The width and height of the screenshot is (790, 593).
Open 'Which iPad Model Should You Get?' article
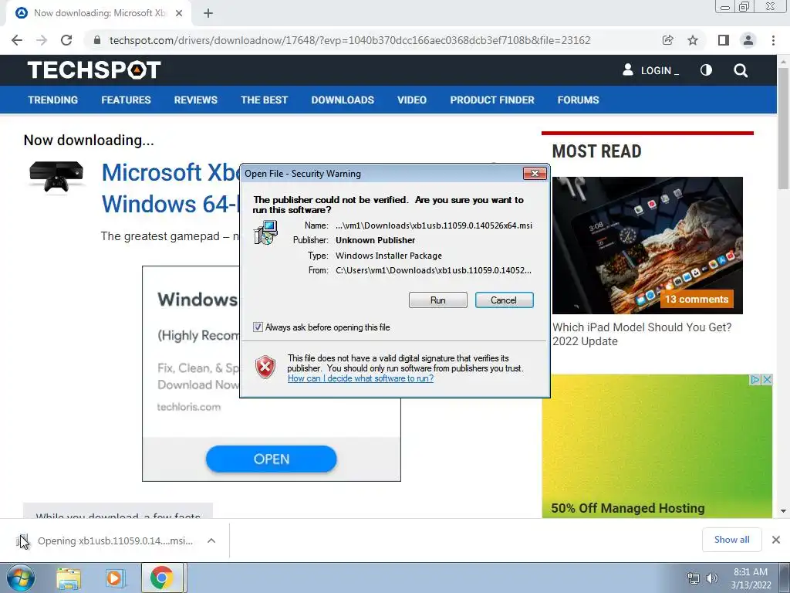tap(642, 334)
